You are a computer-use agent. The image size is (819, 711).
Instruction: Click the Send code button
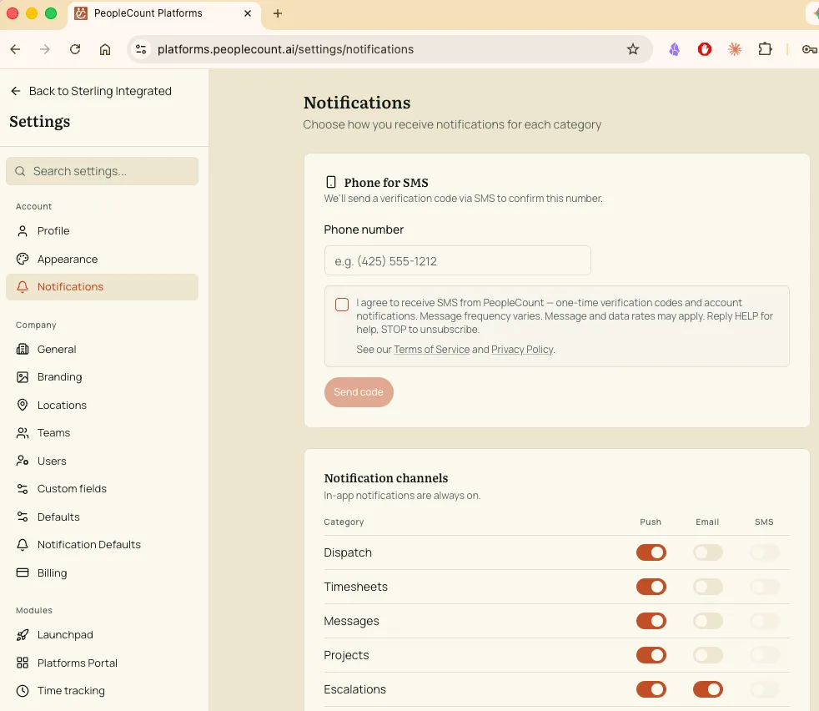tap(359, 392)
